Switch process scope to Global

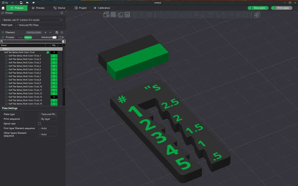coord(20,37)
